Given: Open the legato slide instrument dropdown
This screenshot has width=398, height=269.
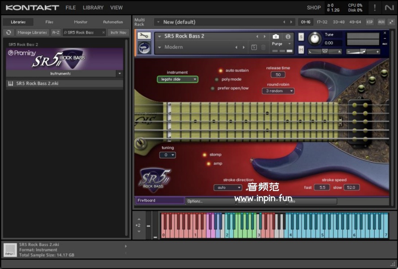Looking at the screenshot, I should tap(177, 79).
